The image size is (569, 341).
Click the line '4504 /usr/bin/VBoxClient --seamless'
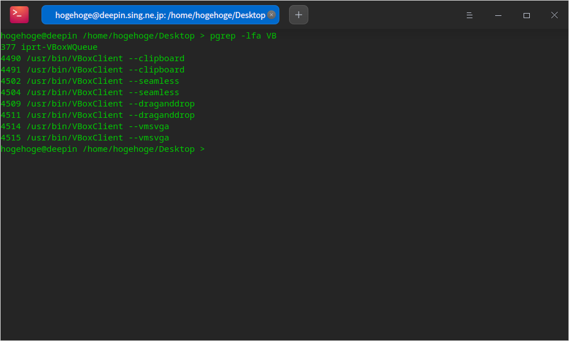click(90, 92)
